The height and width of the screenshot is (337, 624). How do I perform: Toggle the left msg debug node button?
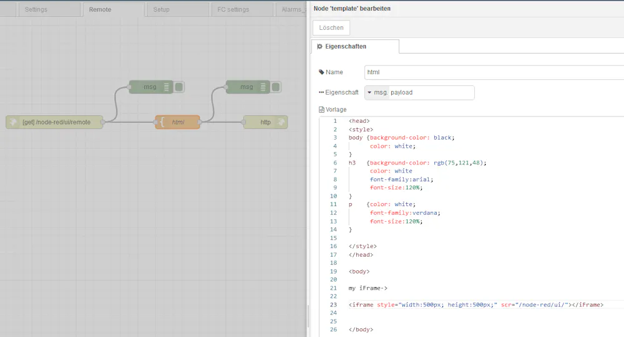(179, 87)
